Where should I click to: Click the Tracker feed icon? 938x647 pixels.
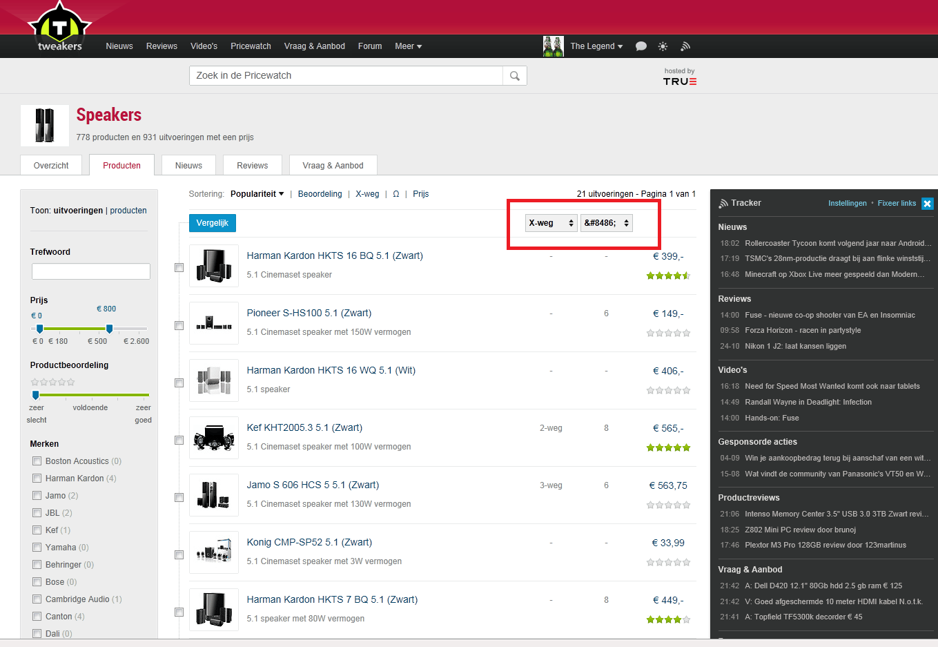click(x=723, y=203)
